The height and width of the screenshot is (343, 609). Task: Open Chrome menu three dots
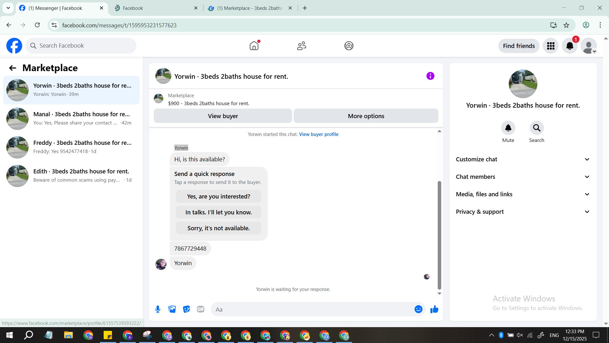600,25
